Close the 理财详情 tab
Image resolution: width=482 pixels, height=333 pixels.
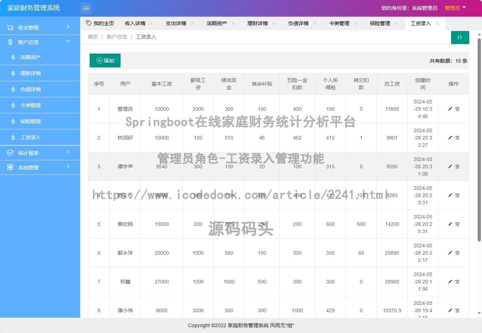tap(274, 23)
